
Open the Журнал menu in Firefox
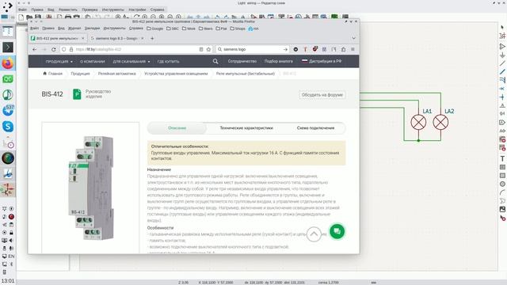pyautogui.click(x=74, y=28)
